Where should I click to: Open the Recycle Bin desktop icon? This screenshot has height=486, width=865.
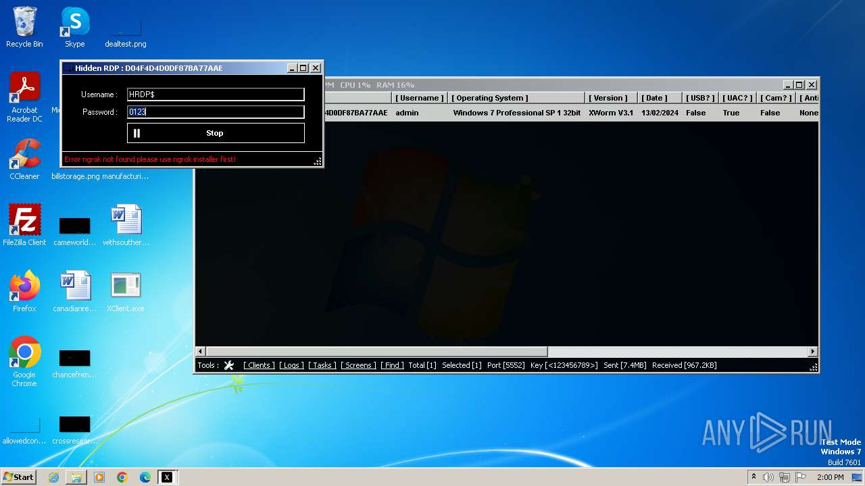click(x=24, y=27)
